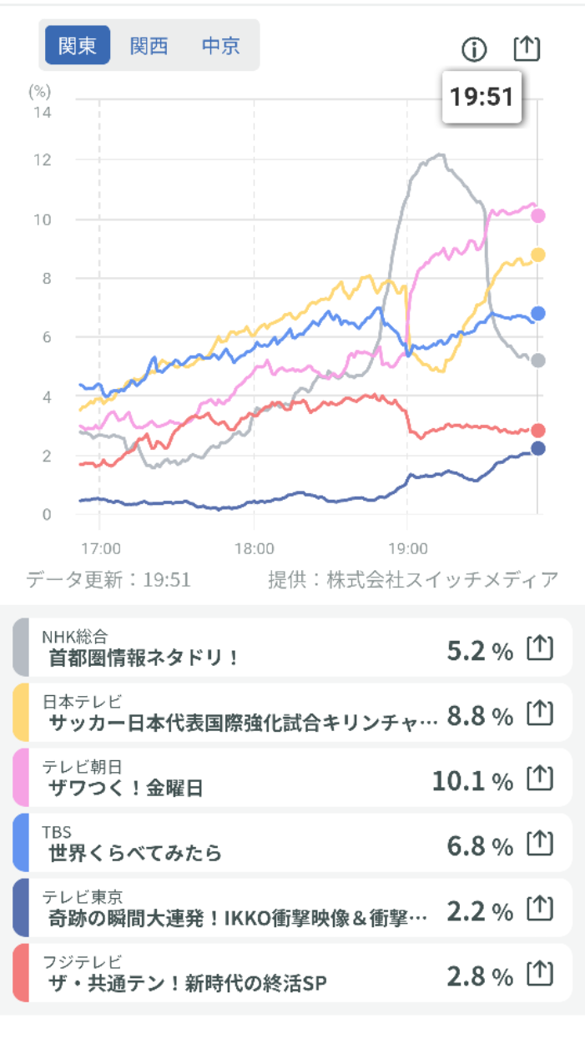Switch to the 中京 region tab

tap(221, 45)
